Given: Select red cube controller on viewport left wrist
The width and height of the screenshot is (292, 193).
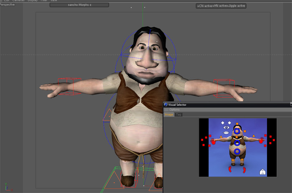Looking at the screenshot, I should (70, 86).
